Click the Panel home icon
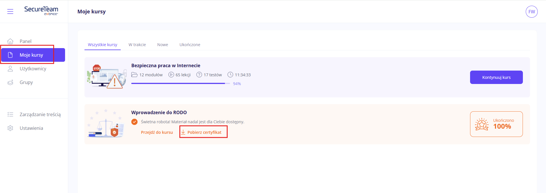This screenshot has height=193, width=546. coord(10,41)
